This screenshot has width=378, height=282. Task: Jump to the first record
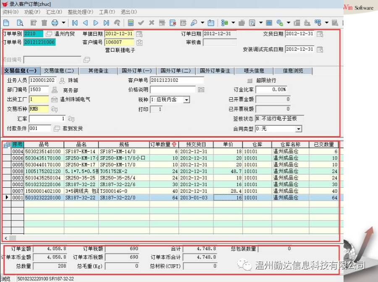pyautogui.click(x=75, y=23)
